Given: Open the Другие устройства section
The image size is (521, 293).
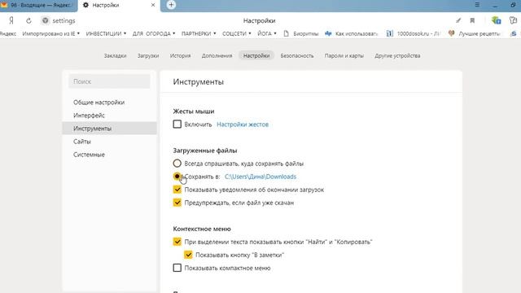Looking at the screenshot, I should click(397, 56).
